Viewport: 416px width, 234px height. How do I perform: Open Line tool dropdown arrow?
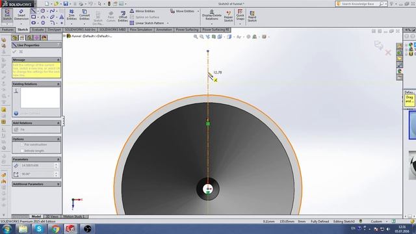38,12
